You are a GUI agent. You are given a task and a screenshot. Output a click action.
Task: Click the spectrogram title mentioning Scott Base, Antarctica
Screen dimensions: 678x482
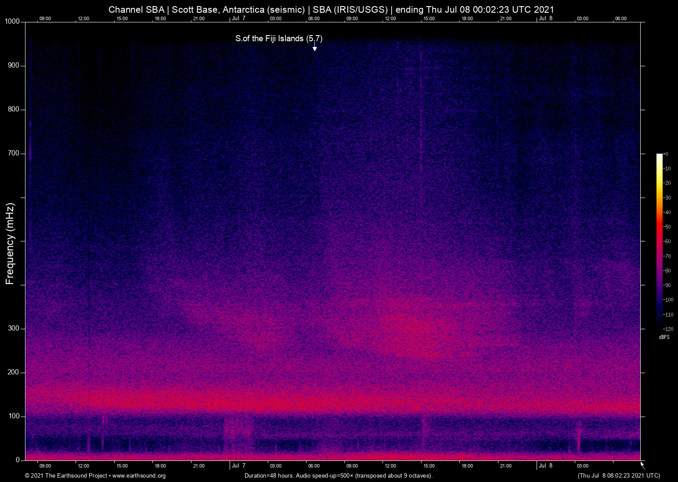tap(331, 9)
